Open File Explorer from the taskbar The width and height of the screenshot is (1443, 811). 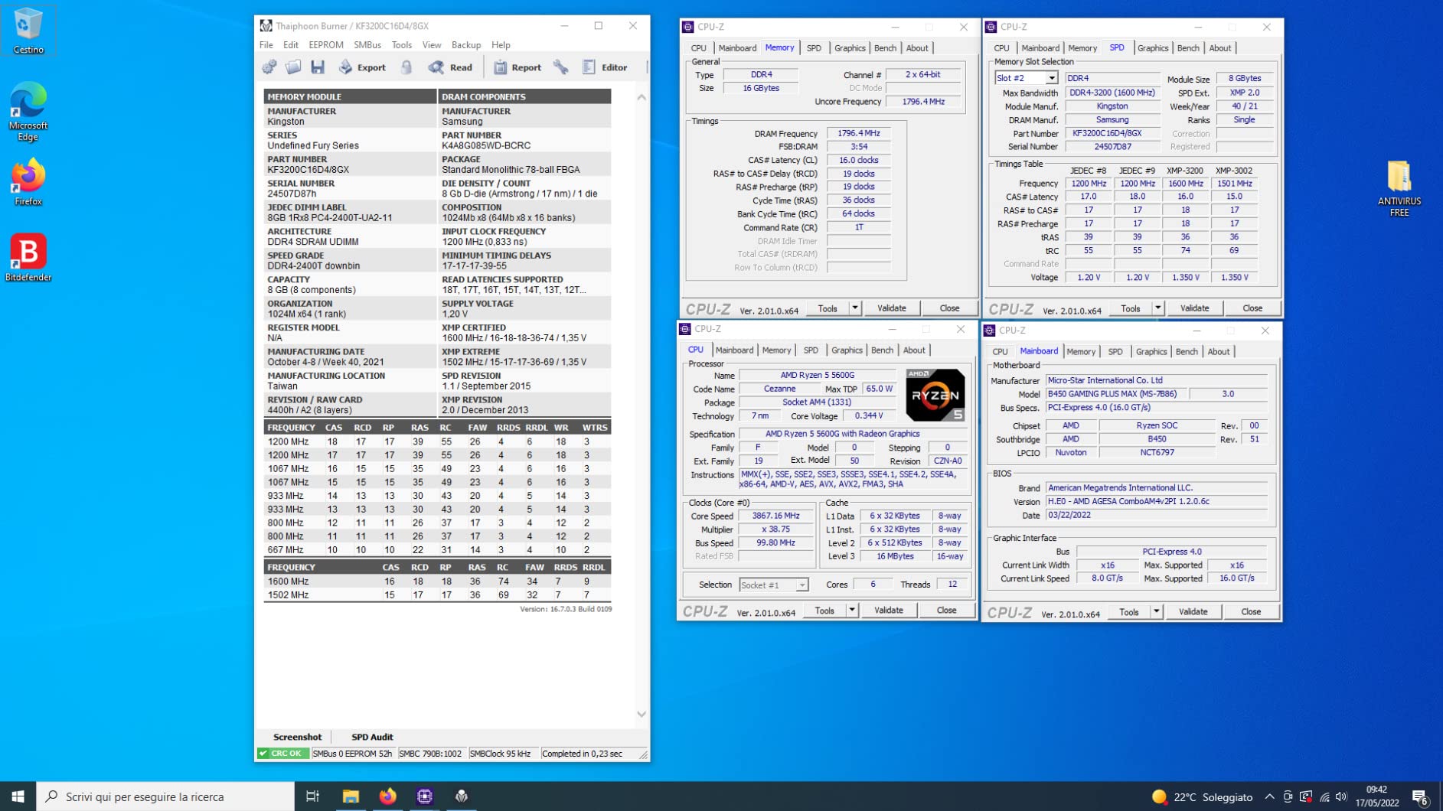351,796
